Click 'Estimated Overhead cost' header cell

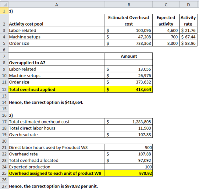click(129, 21)
